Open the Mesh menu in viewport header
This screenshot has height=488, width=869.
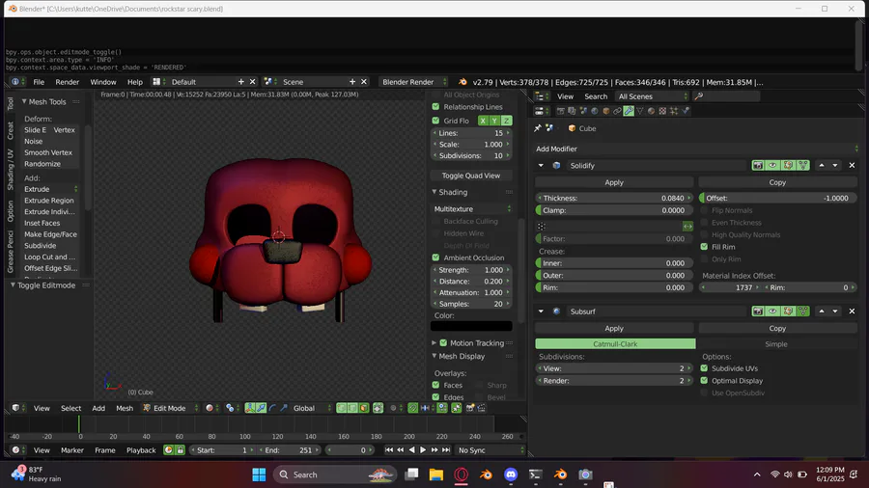(125, 408)
